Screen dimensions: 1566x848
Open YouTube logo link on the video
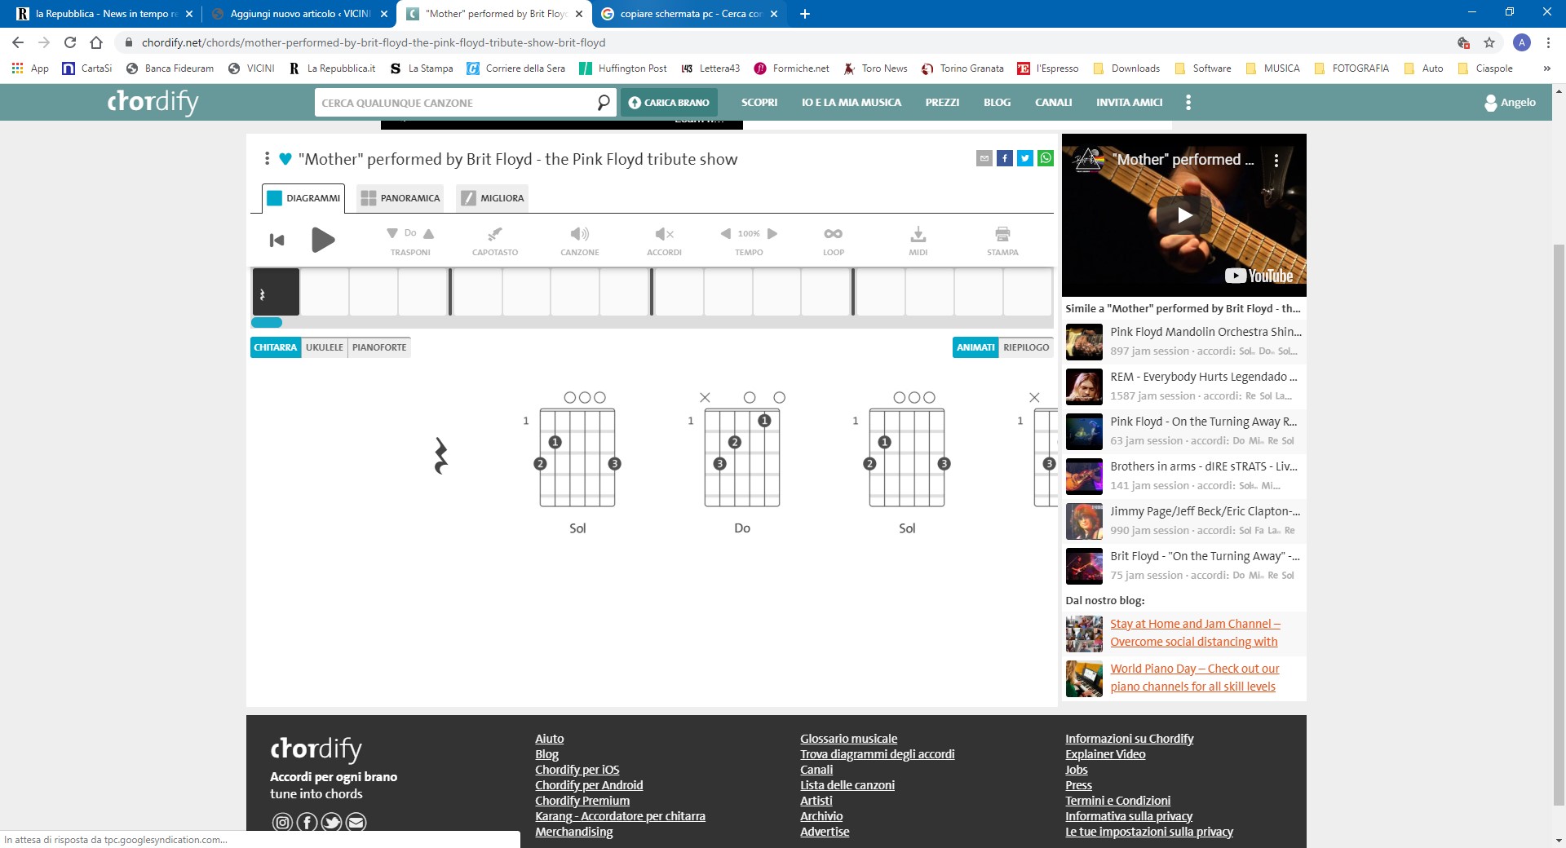(x=1259, y=276)
